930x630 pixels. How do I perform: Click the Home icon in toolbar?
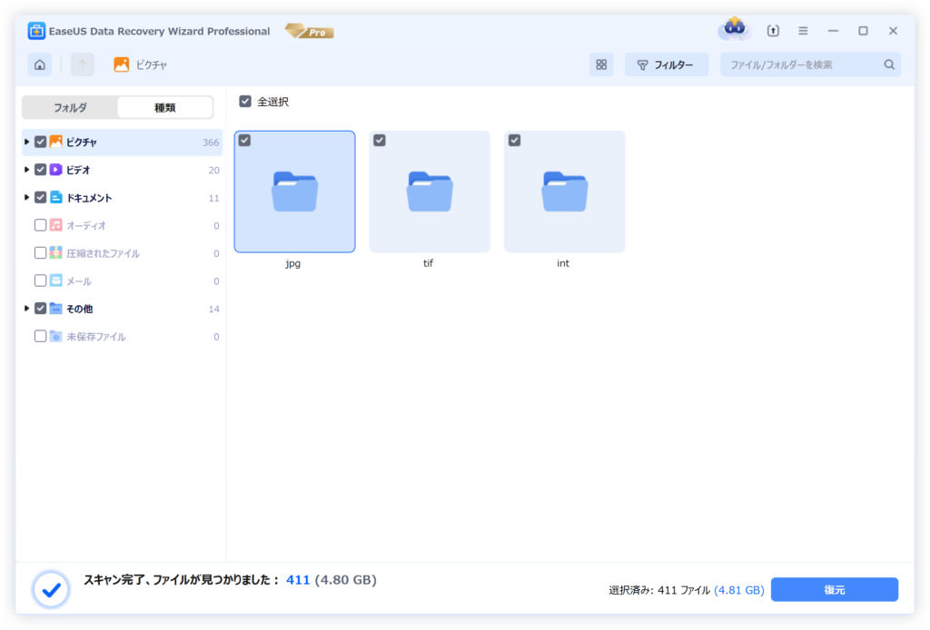pos(39,64)
